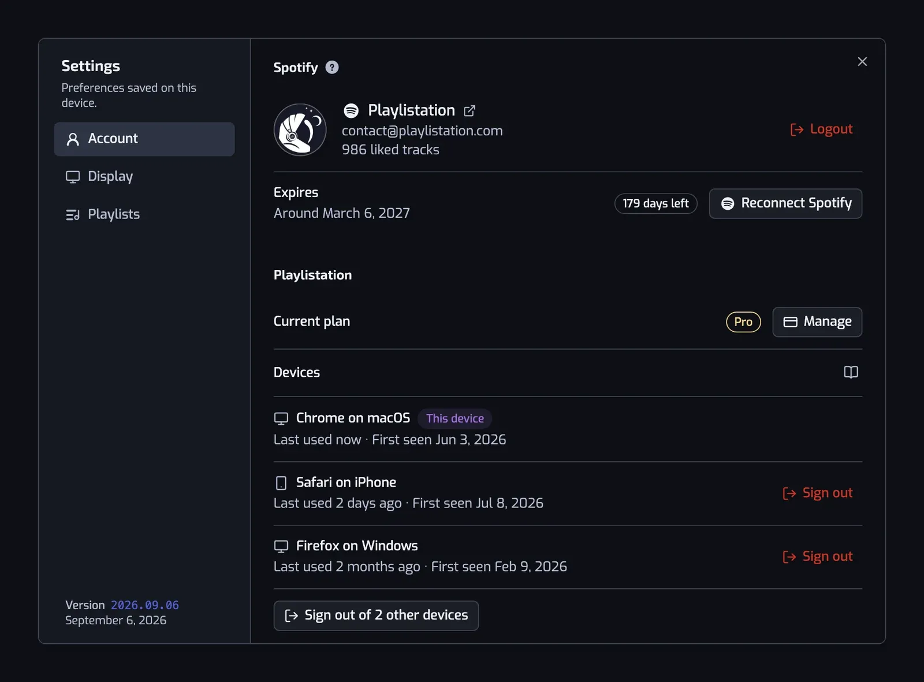The width and height of the screenshot is (924, 682).
Task: Click the Safari on iPhone device name
Action: (x=346, y=482)
